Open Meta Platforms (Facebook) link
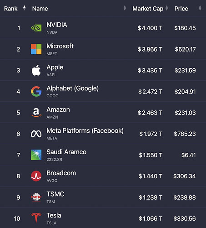 click(85, 131)
